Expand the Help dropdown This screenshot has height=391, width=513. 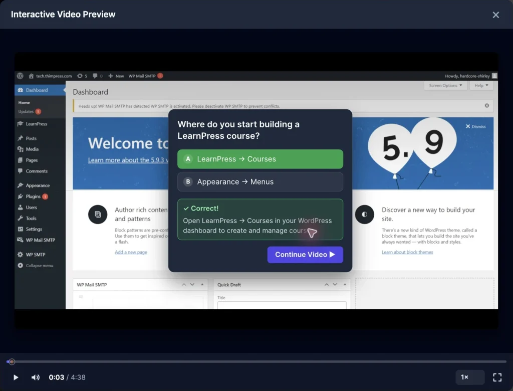pos(481,86)
